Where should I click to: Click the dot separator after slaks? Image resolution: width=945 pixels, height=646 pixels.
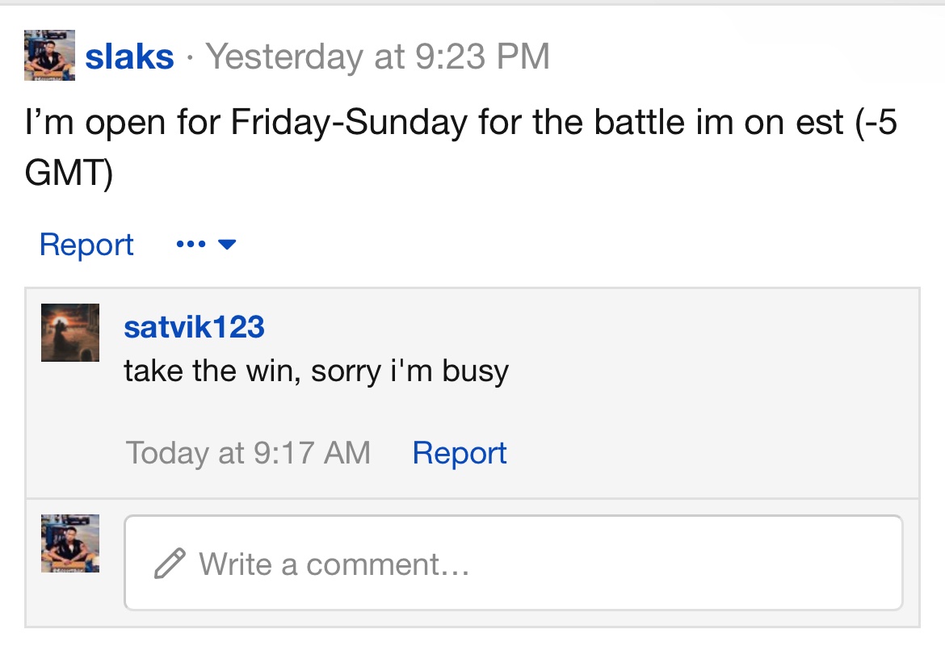click(190, 58)
